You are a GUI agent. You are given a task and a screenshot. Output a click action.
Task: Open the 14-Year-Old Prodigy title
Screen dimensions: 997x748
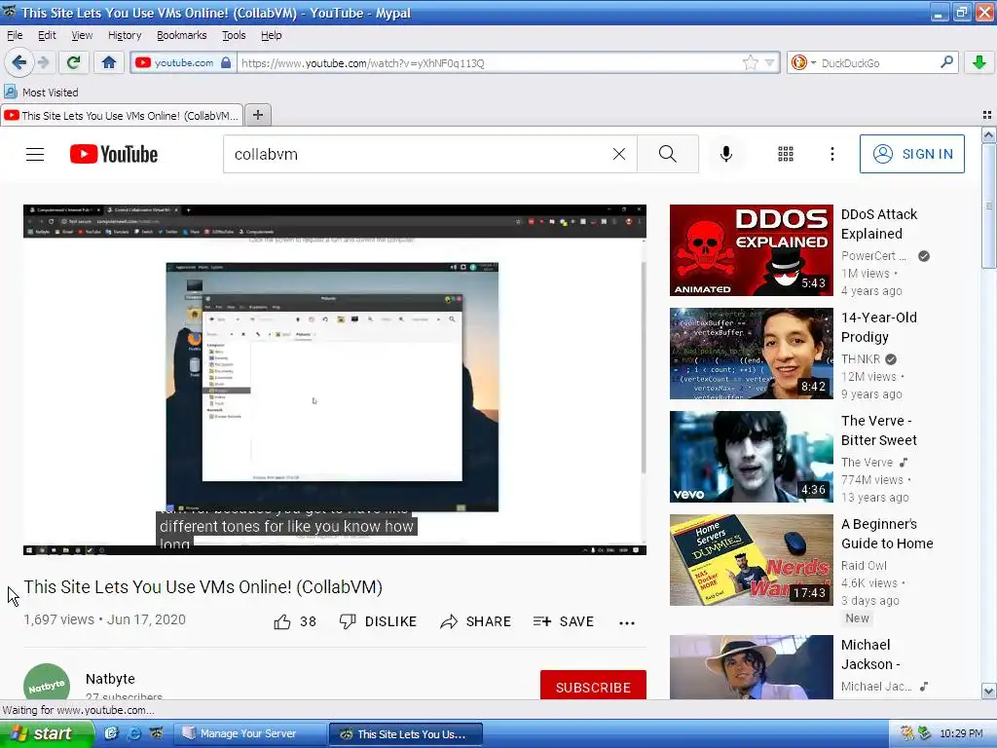(879, 327)
